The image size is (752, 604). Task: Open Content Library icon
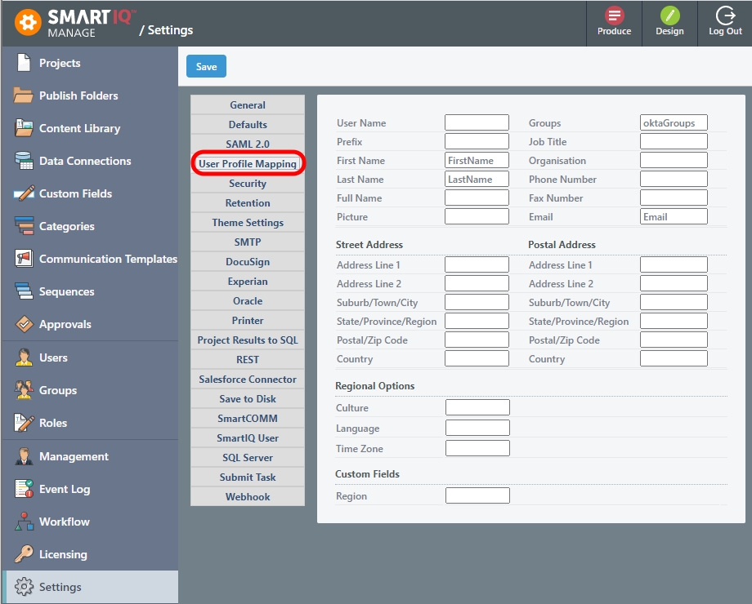click(x=24, y=128)
